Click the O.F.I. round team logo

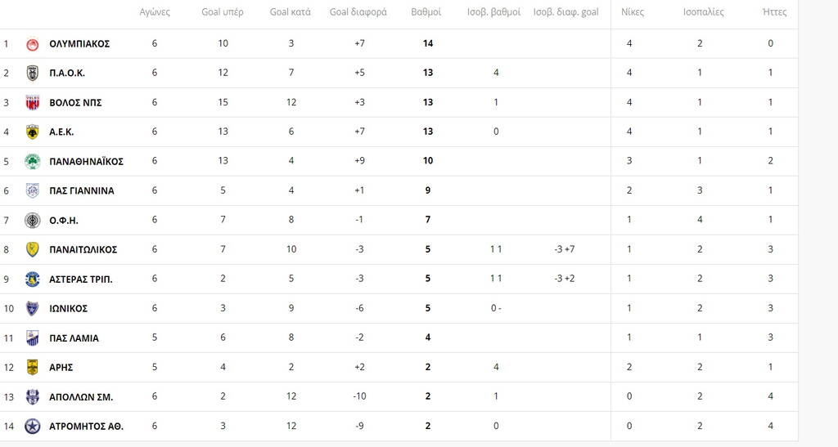[33, 221]
